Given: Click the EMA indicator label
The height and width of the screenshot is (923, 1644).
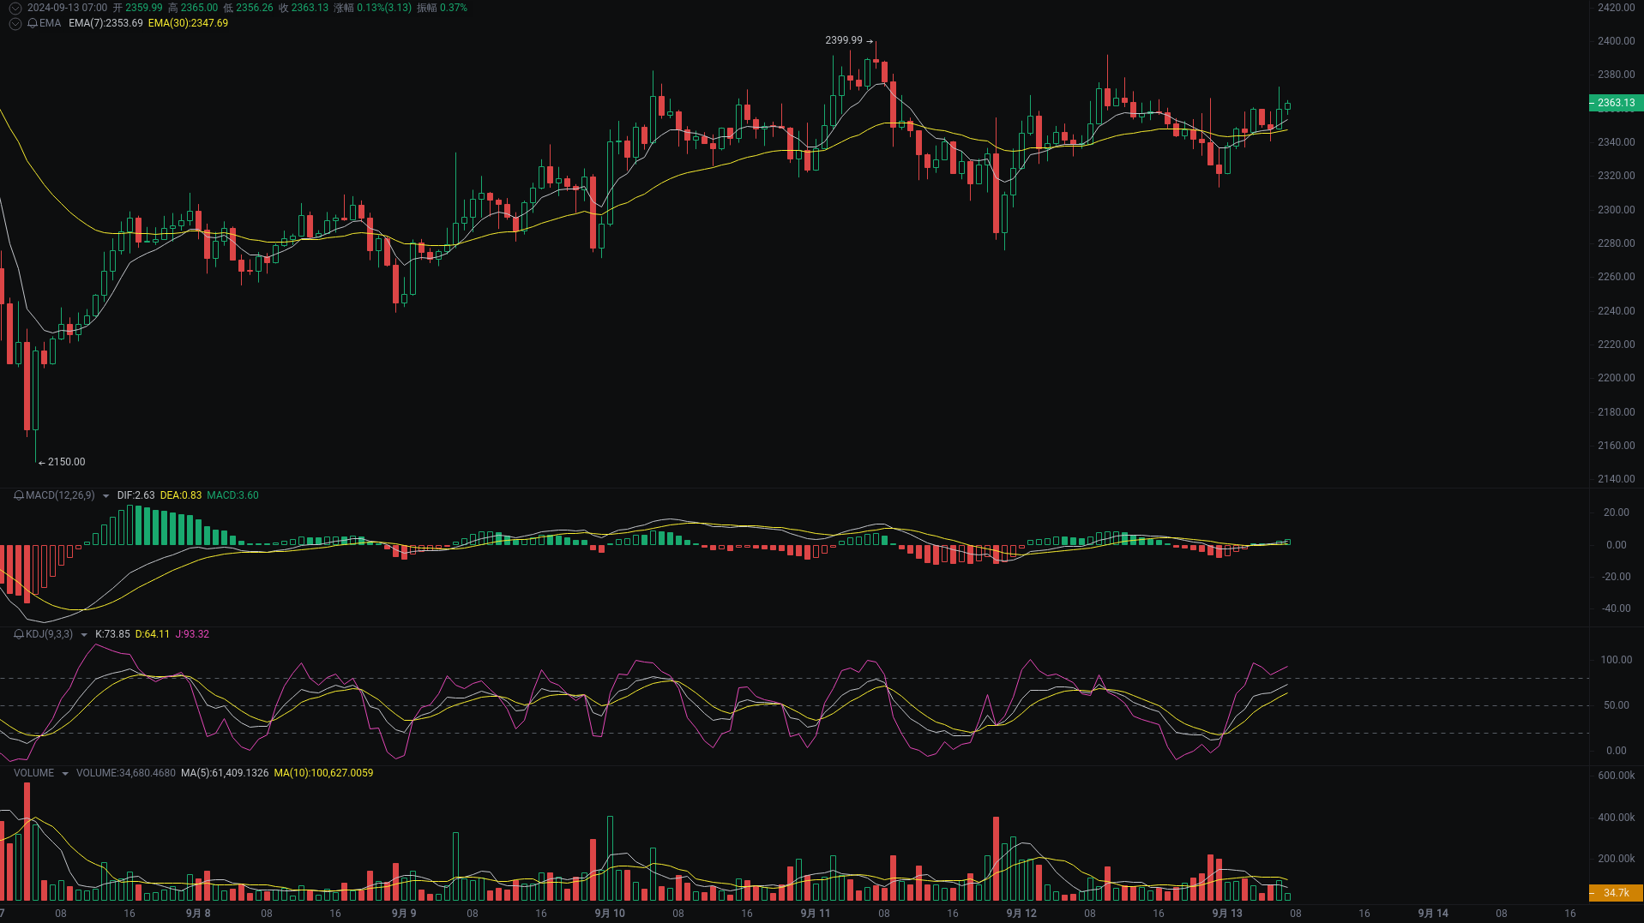Looking at the screenshot, I should click(50, 23).
